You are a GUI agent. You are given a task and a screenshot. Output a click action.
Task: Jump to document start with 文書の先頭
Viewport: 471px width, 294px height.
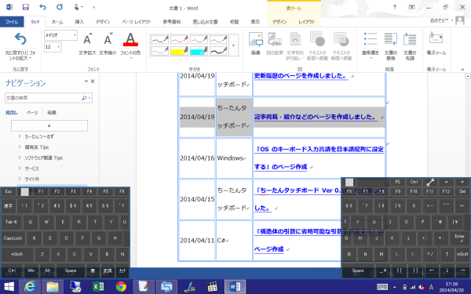410,46
